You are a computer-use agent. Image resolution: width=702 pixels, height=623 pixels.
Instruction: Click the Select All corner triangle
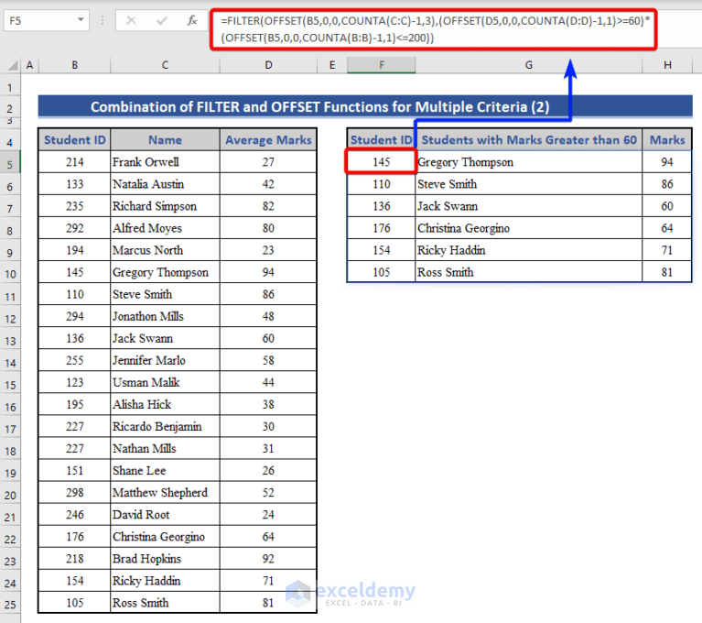click(13, 66)
